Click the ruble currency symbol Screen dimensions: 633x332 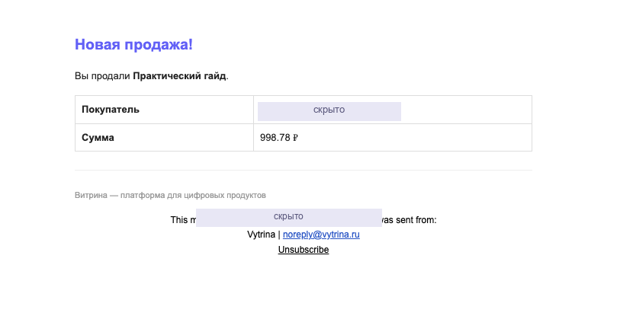[295, 138]
